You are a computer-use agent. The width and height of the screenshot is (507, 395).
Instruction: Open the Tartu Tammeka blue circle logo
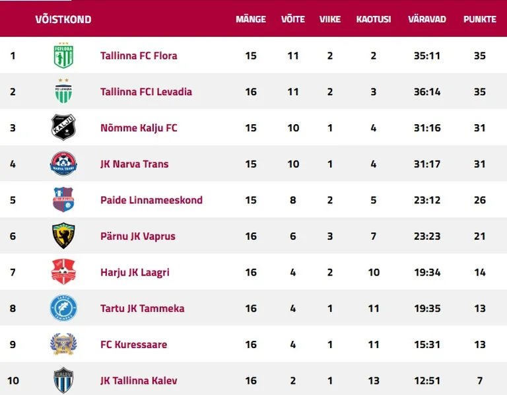[x=63, y=308]
